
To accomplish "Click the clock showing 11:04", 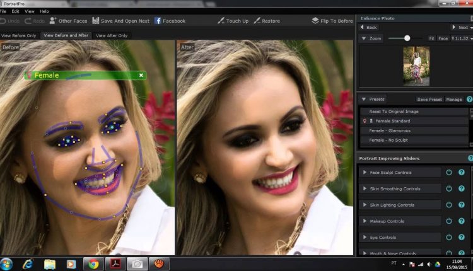I will 457,262.
